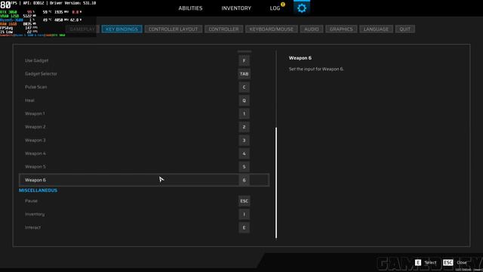The width and height of the screenshot is (483, 272).
Task: Click the Weapon 6 description heading
Action: coord(300,58)
